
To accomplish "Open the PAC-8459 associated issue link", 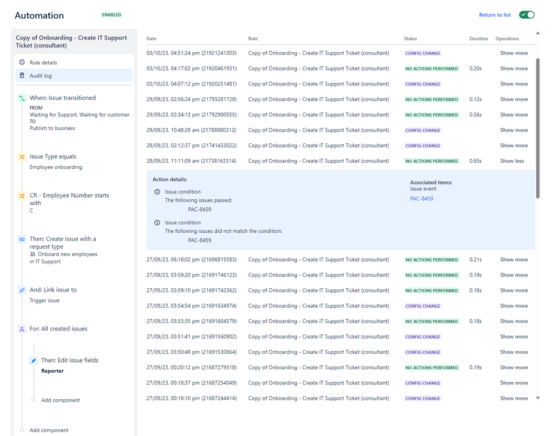I will tap(421, 198).
